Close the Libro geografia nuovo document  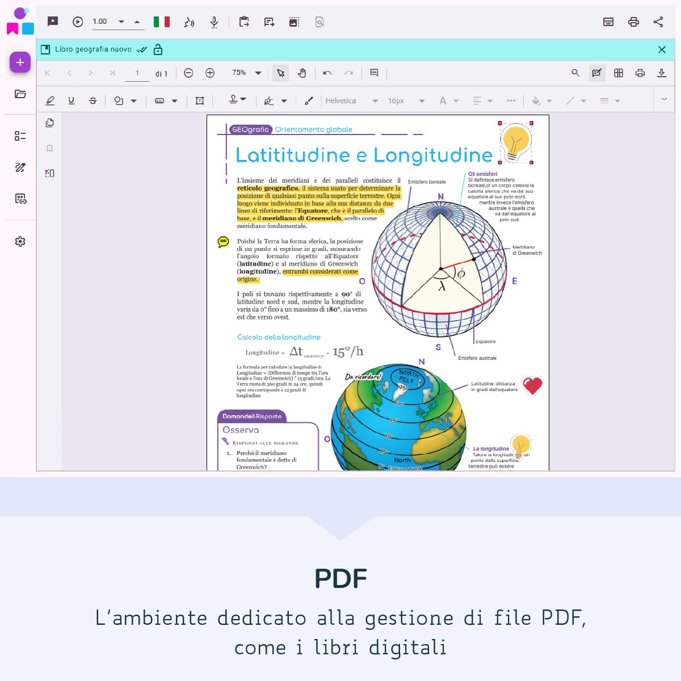point(662,49)
